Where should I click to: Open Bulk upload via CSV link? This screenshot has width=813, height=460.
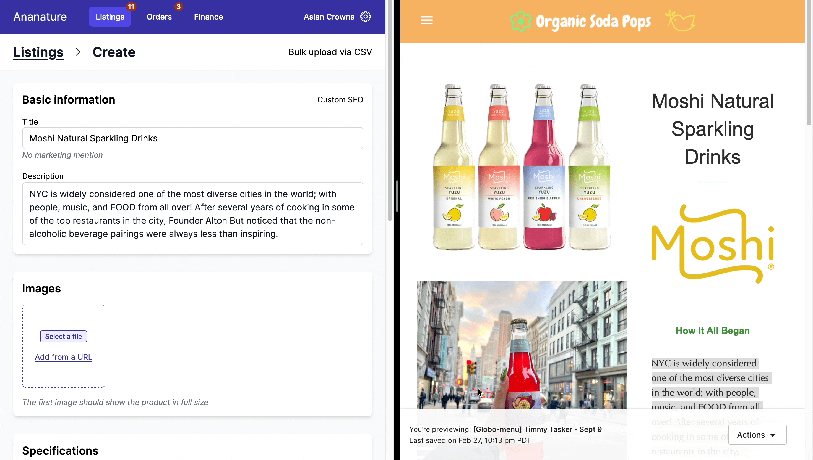point(330,52)
